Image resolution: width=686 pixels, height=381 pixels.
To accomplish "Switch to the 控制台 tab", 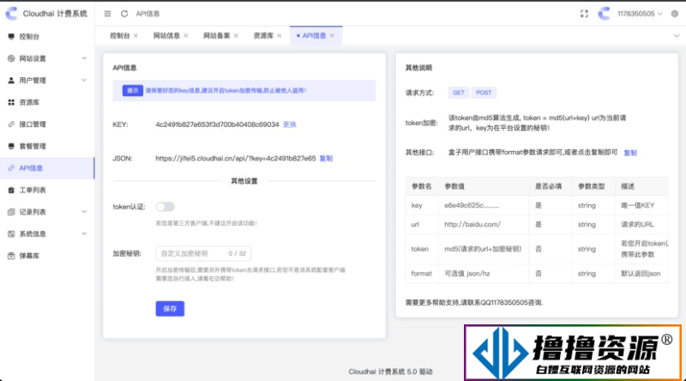I will 120,35.
